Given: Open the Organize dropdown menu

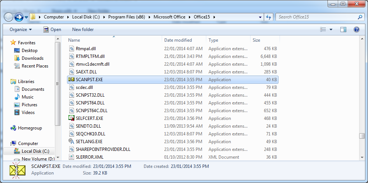Looking at the screenshot, I should point(21,30).
